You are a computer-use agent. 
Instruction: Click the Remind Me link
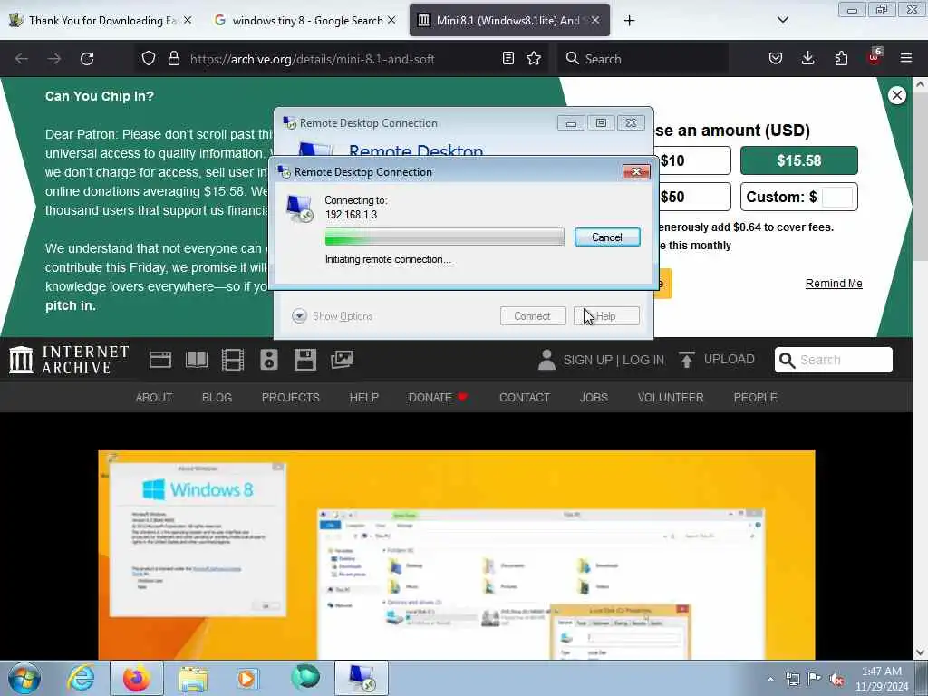(x=834, y=284)
